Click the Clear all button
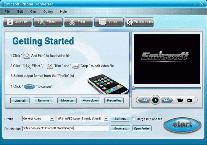Image resolution: width=207 pixels, height=145 pixels. [x=20, y=101]
